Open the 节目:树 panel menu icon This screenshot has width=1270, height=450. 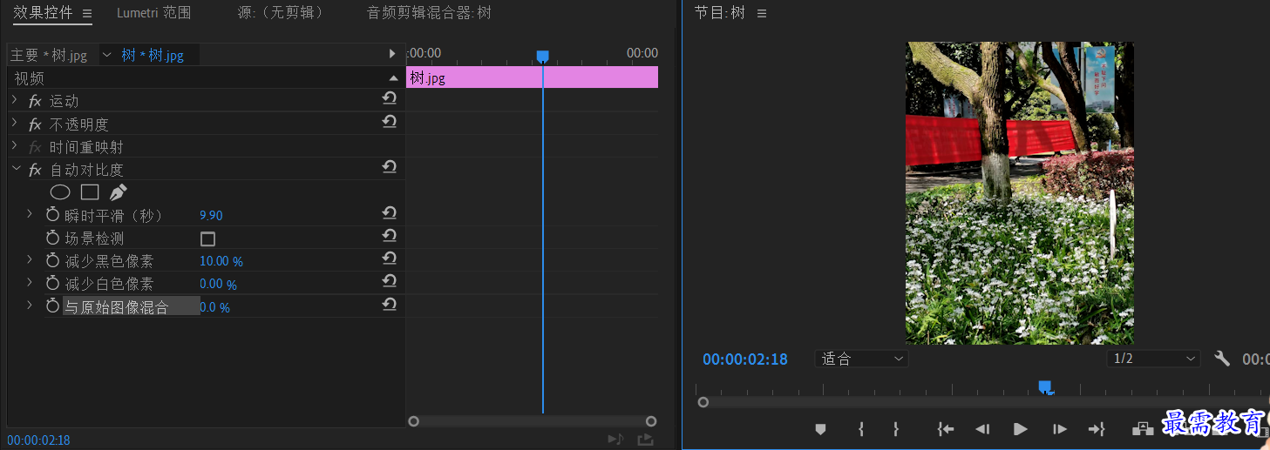tap(761, 13)
